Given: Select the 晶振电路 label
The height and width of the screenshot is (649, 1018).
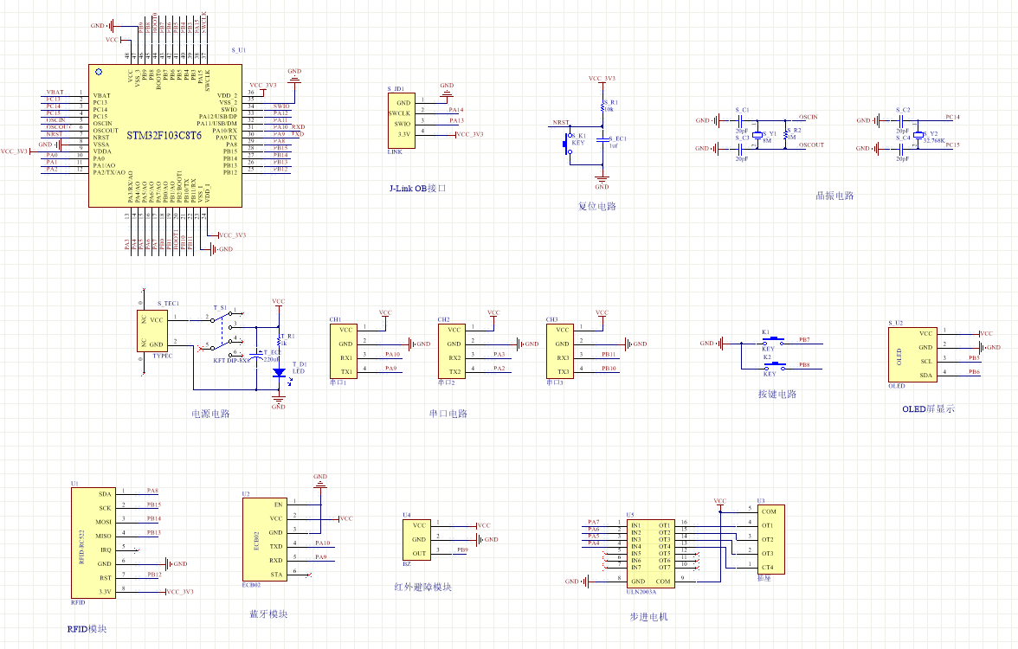Looking at the screenshot, I should point(834,196).
